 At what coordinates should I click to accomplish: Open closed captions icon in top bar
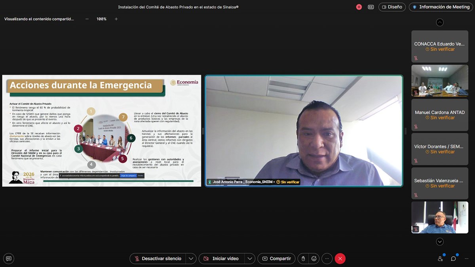click(x=371, y=7)
